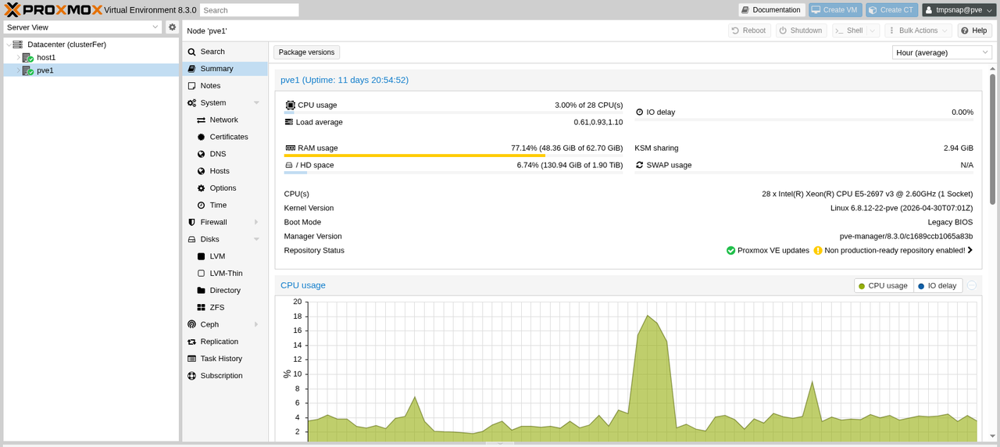Collapse the Disks menu section
Screen dimensions: 1000x447
point(256,239)
